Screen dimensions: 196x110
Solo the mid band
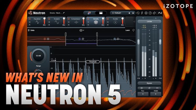point(83,39)
